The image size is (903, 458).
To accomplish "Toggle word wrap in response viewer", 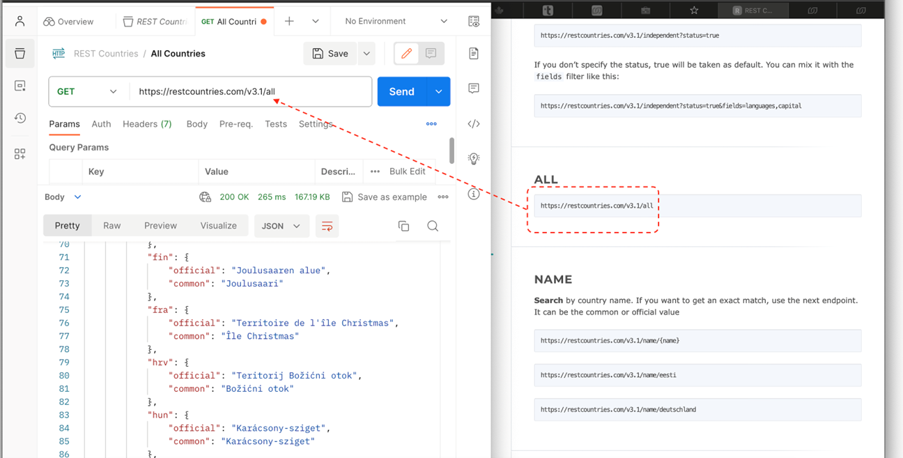I will 327,226.
